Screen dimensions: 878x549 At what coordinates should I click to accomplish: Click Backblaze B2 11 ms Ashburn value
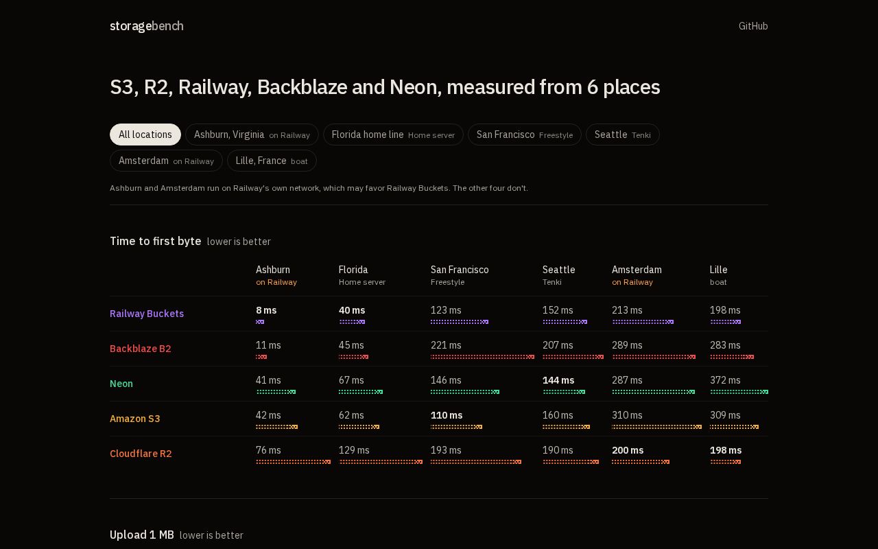(268, 345)
